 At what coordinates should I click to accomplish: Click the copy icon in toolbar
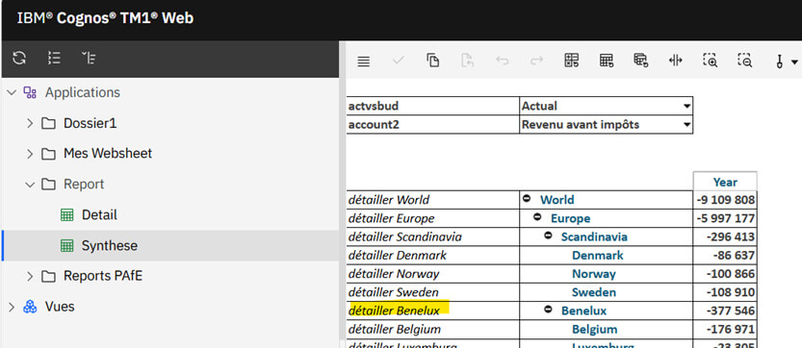432,61
